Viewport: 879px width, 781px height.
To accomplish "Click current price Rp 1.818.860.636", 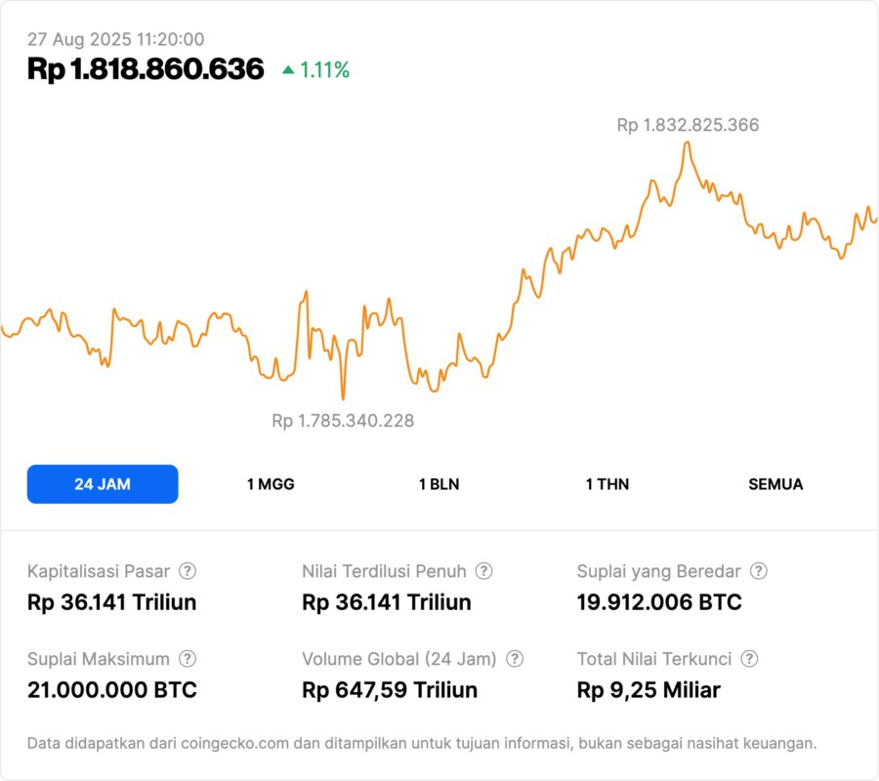I will click(x=146, y=69).
